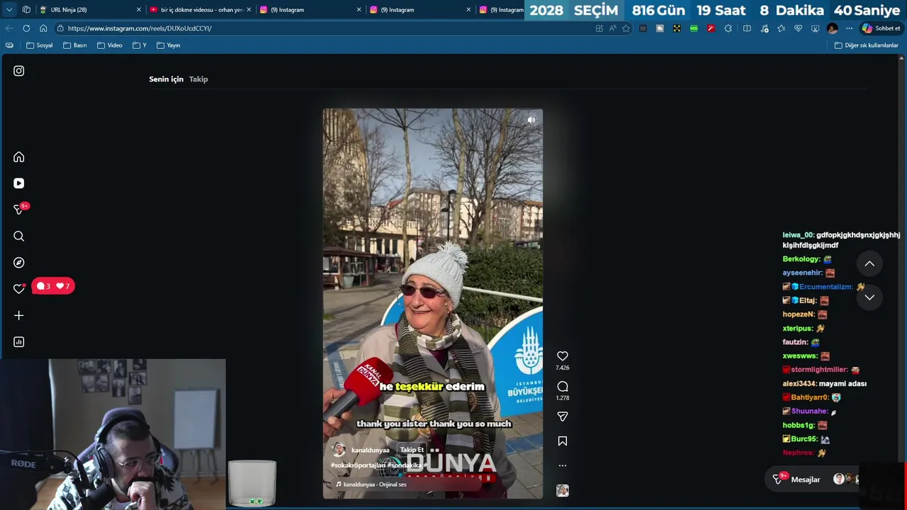This screenshot has height=510, width=907.
Task: Share the reel with the paper-plane icon
Action: (x=563, y=416)
